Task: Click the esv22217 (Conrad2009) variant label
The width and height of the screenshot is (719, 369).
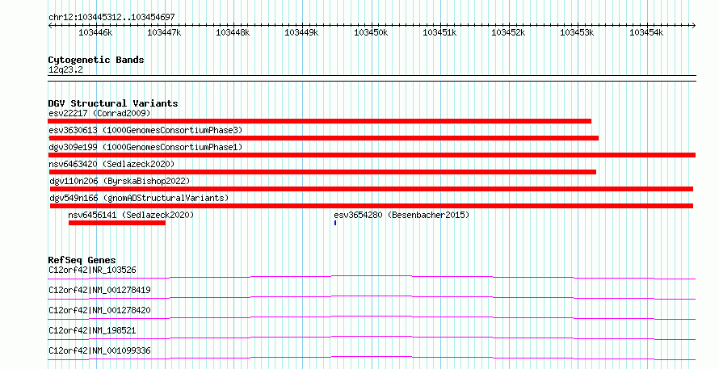Action: [x=99, y=113]
